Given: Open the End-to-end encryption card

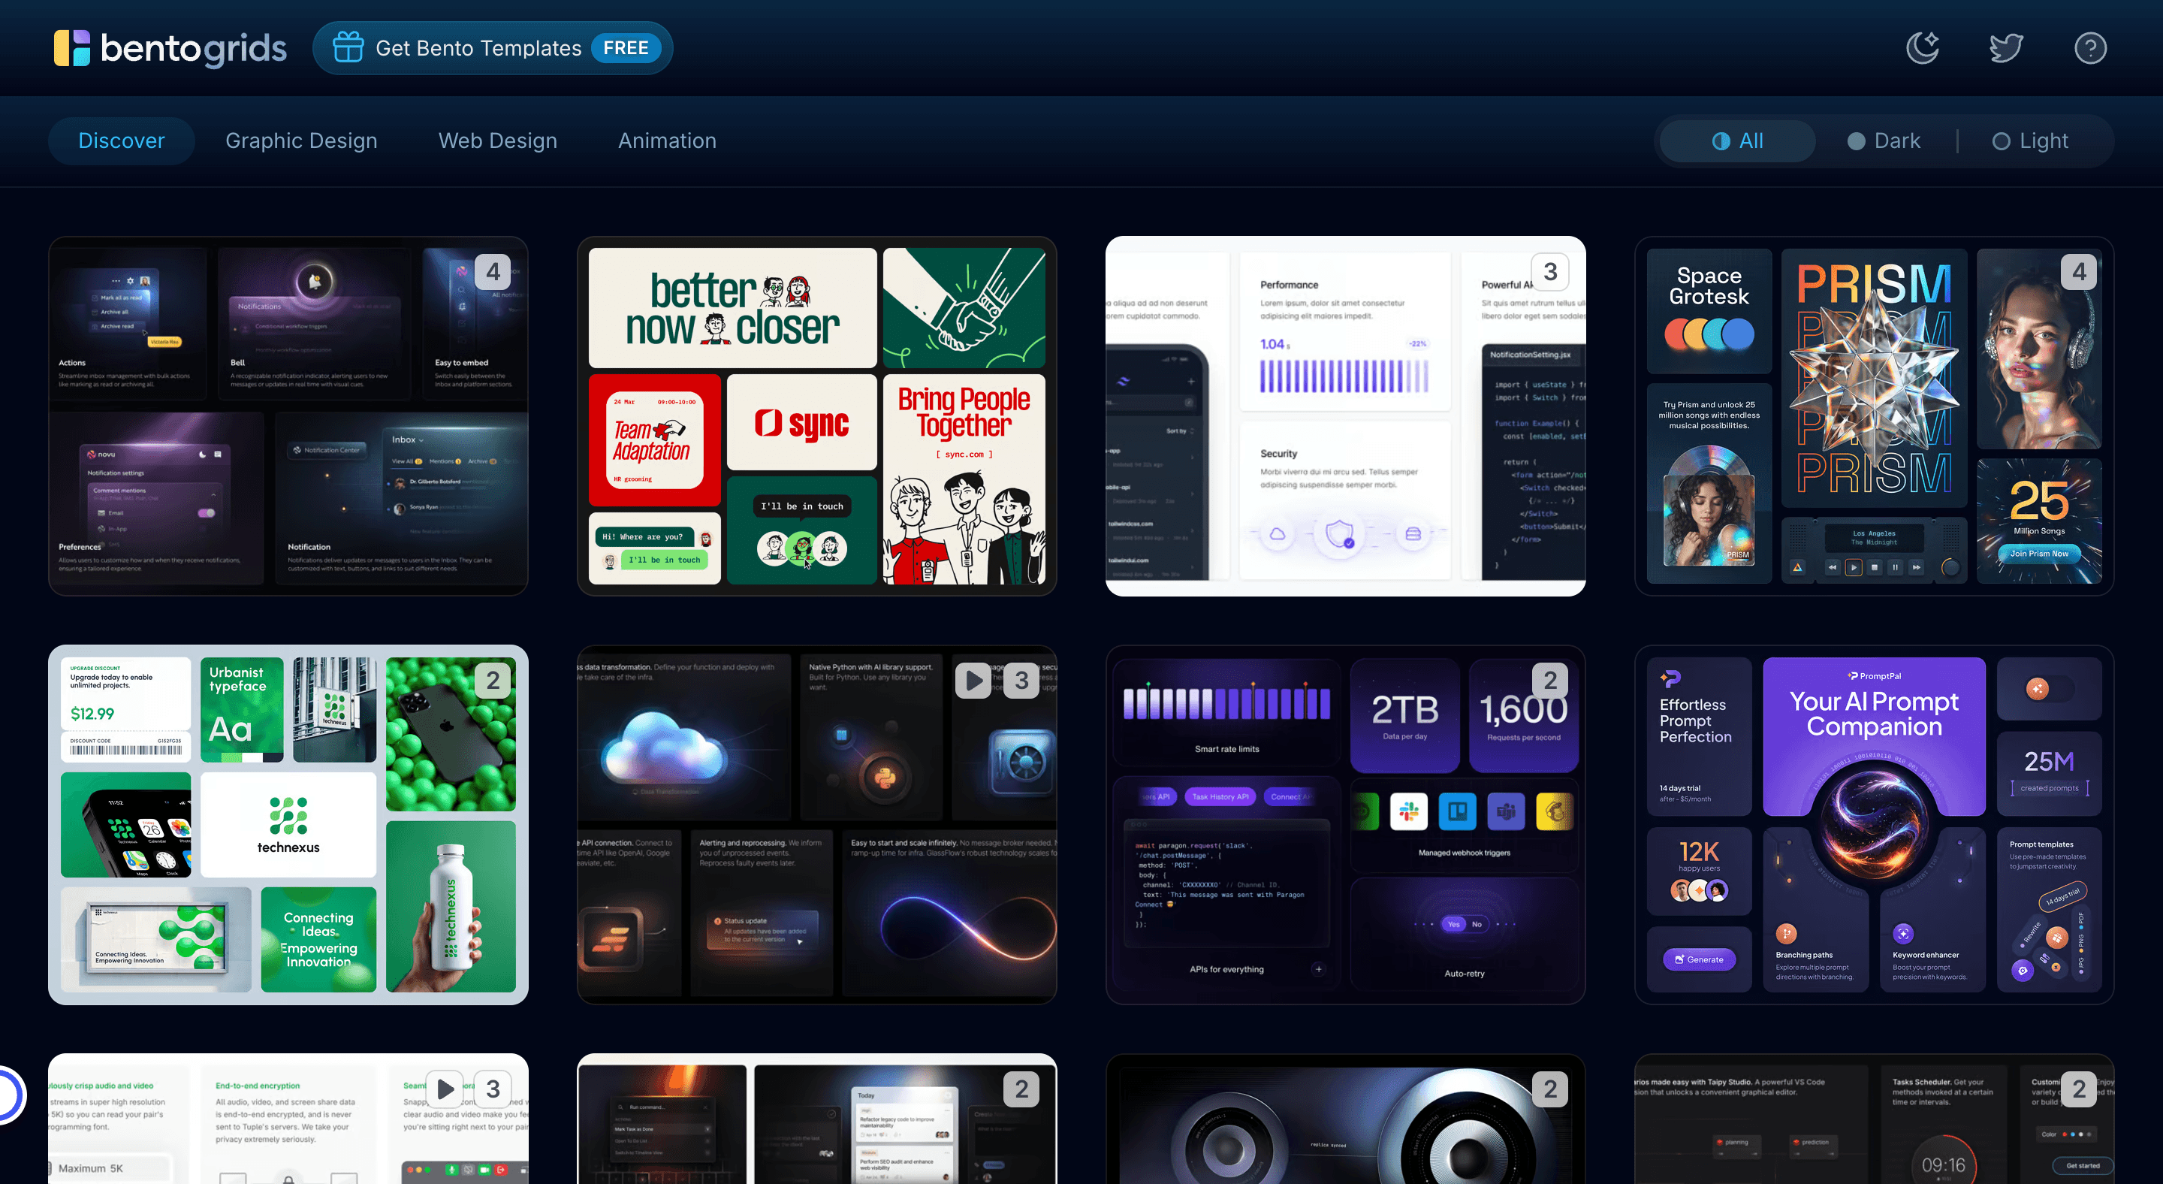Looking at the screenshot, I should point(288,1119).
